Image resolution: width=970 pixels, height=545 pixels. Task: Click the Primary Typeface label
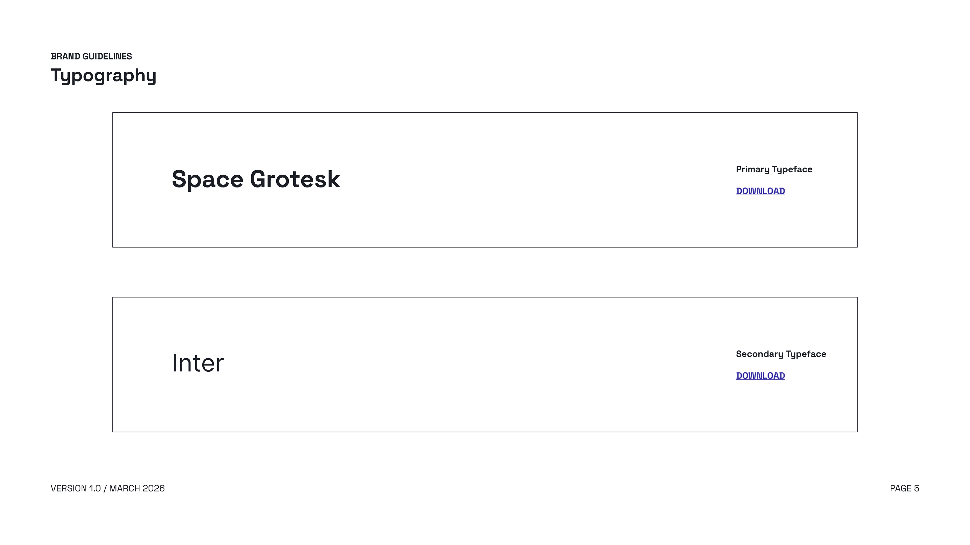(x=774, y=169)
